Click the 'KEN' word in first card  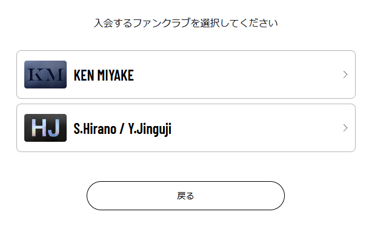click(x=84, y=75)
